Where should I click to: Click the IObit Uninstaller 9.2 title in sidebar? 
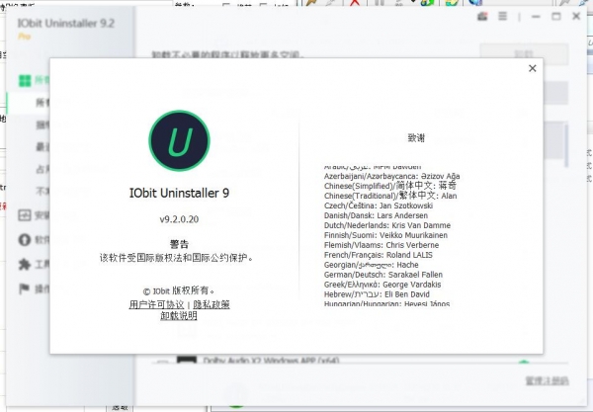tap(66, 24)
